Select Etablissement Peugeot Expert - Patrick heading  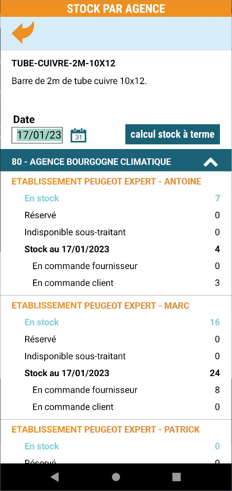pos(106,429)
